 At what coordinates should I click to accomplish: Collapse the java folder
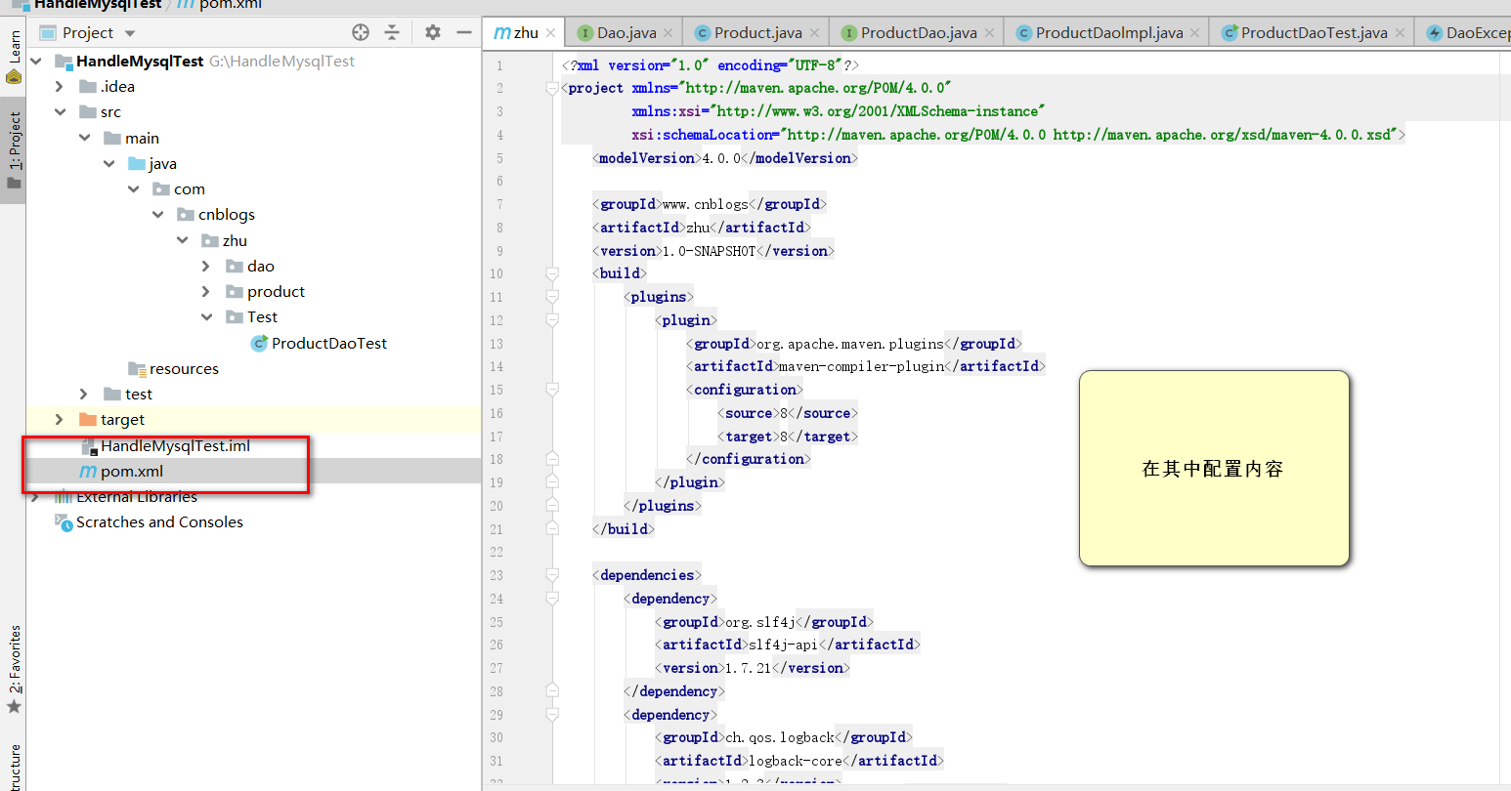[x=109, y=163]
